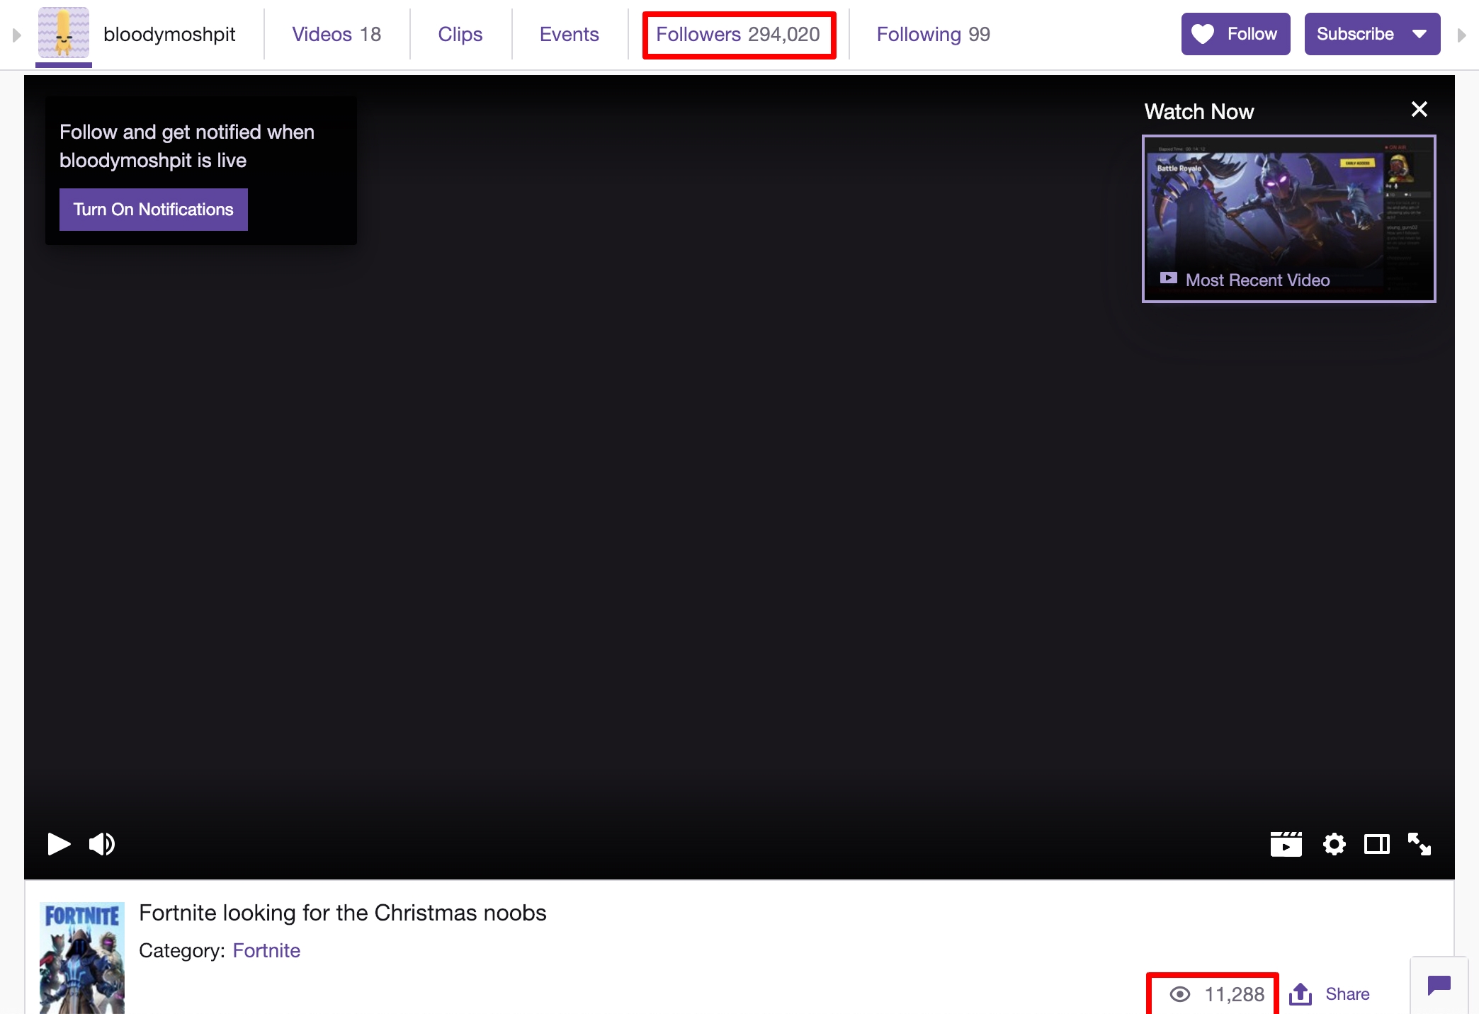Follow the channel with heart button
This screenshot has width=1479, height=1014.
[x=1235, y=34]
